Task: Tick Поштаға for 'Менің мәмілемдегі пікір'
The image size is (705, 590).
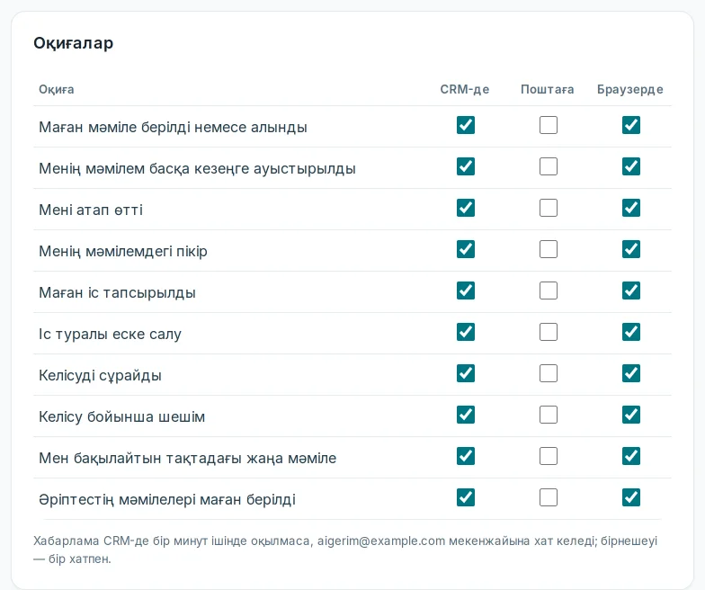Action: (x=549, y=249)
